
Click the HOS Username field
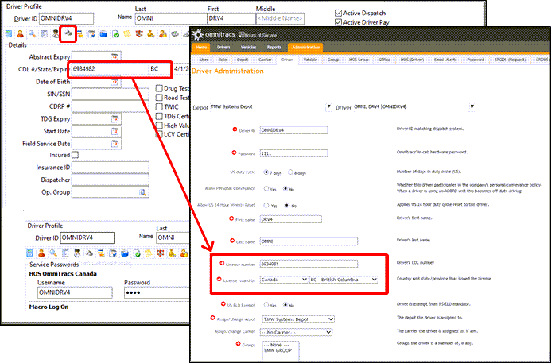[x=75, y=292]
